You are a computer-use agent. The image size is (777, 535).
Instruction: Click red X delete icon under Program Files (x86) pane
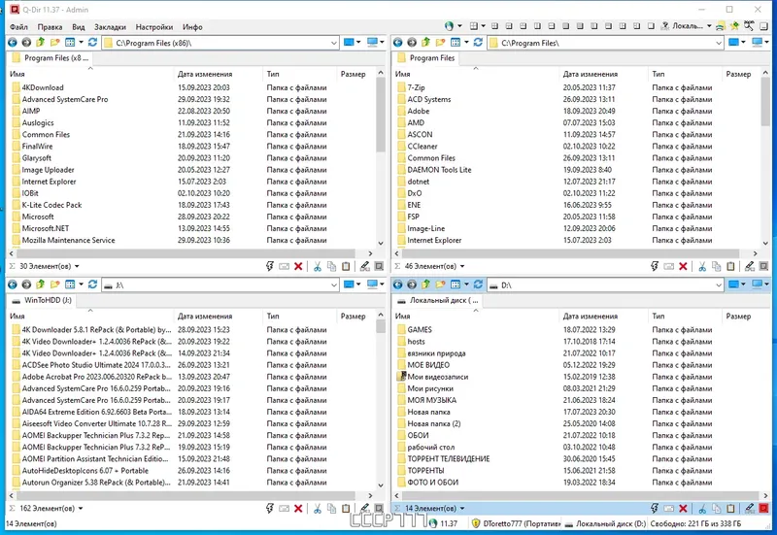coord(298,266)
